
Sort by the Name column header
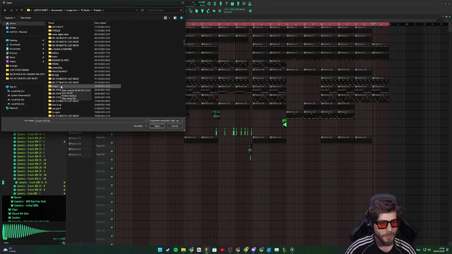click(x=51, y=23)
